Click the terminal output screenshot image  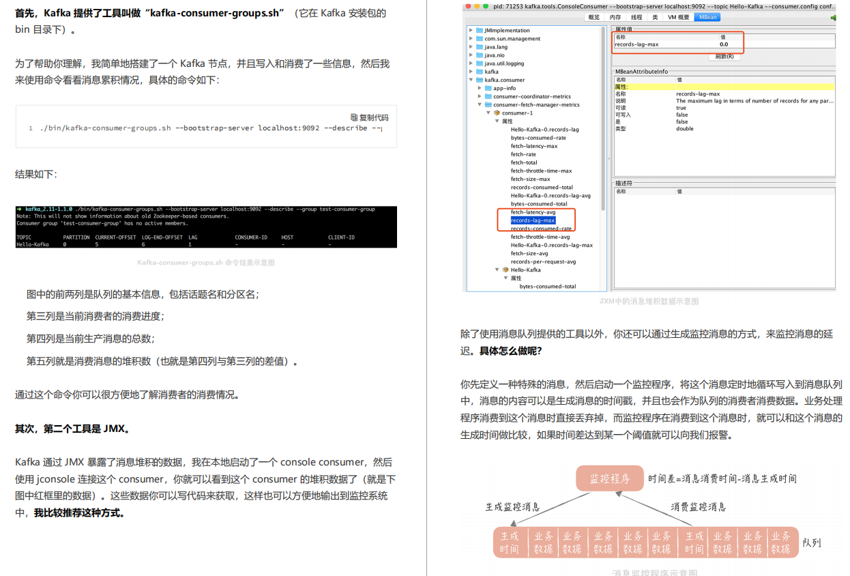pos(206,227)
